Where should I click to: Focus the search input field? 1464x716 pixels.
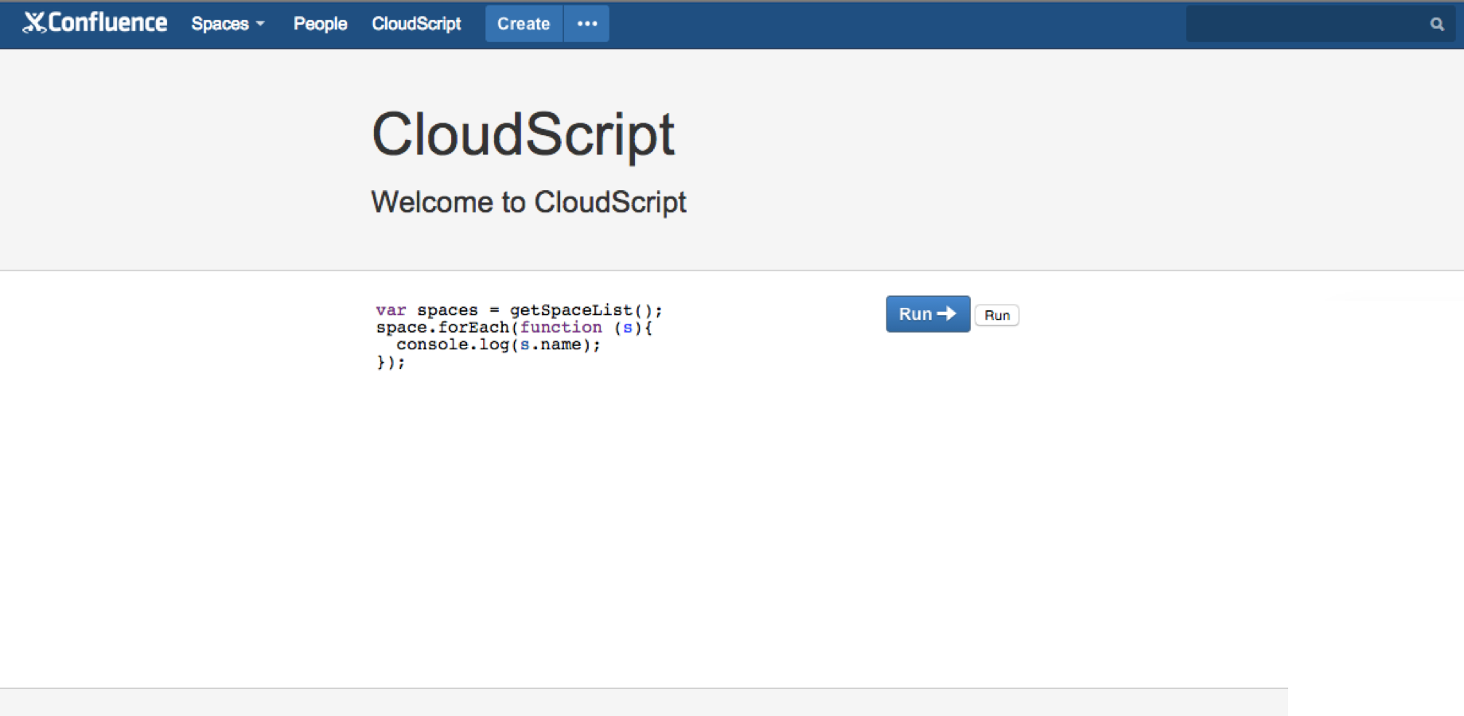[1321, 24]
